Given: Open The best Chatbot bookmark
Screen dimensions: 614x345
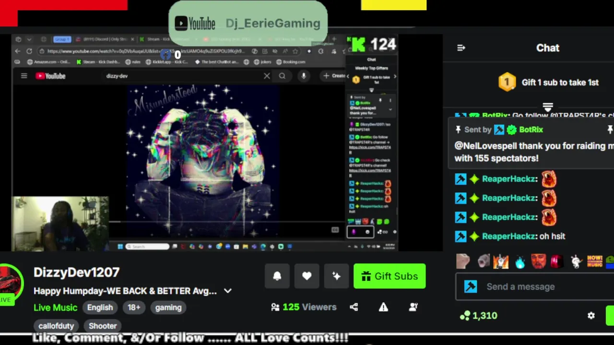Looking at the screenshot, I should [x=217, y=62].
